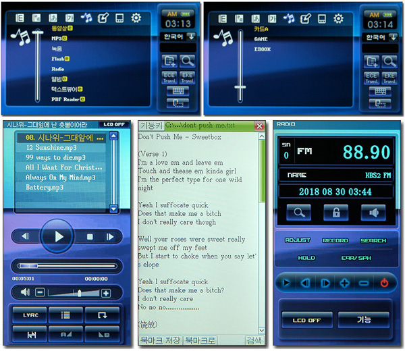
Task: Tap the magnifier search icon on 03:14 screen
Action: coord(389,61)
